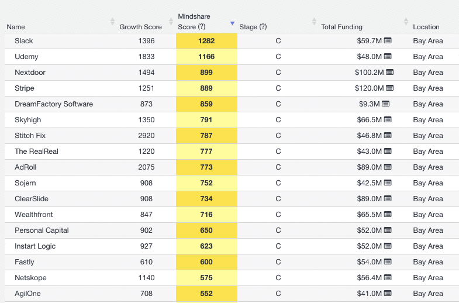Open the Sojern company link
This screenshot has width=459, height=303.
pos(25,183)
